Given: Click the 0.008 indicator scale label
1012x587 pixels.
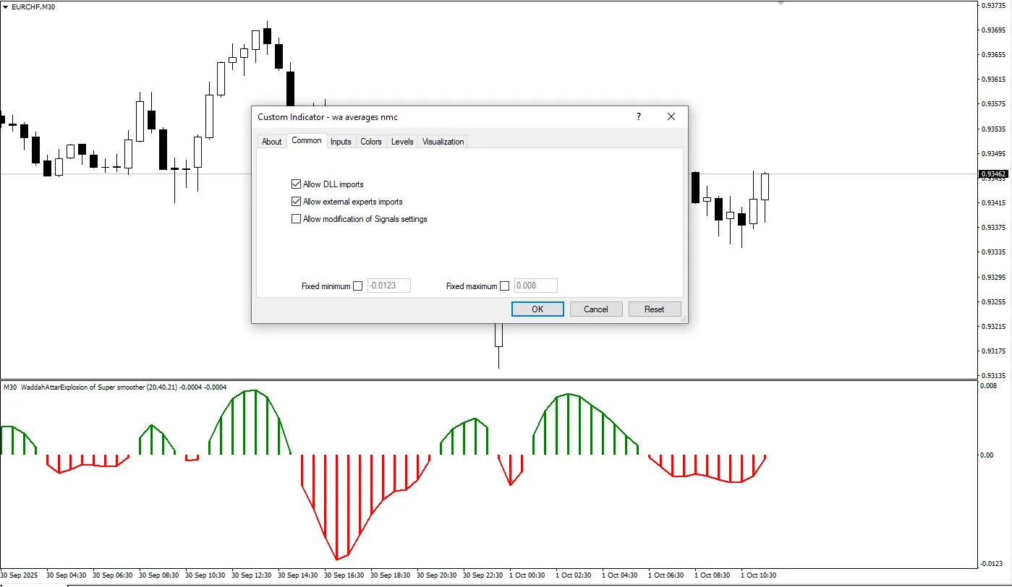Looking at the screenshot, I should [988, 386].
